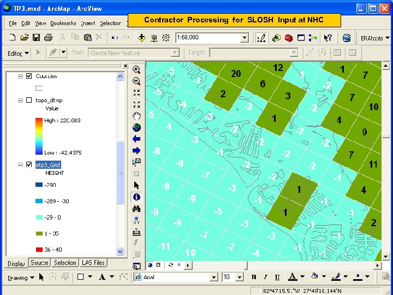Open the font size 10 dropdown
This screenshot has height=295, width=393.
240,277
